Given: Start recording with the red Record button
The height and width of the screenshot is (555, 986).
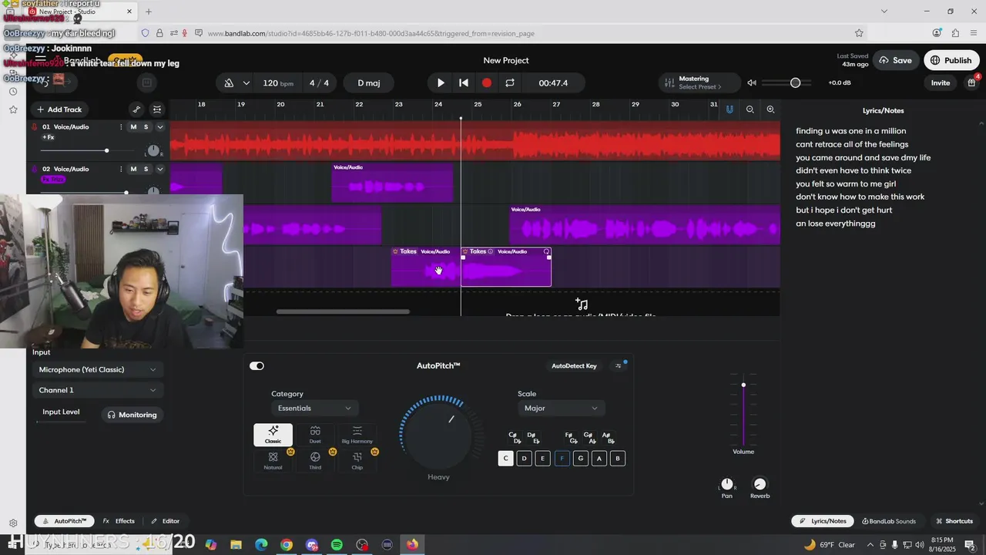Looking at the screenshot, I should (487, 83).
